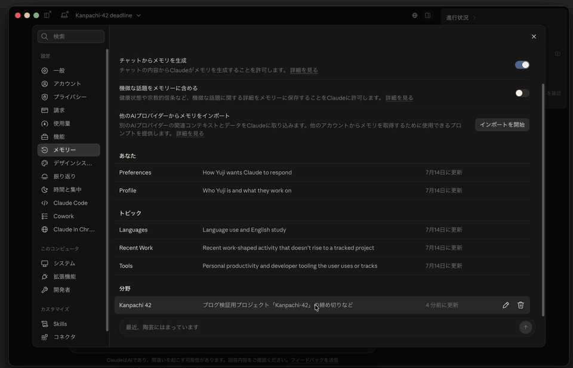Open the Privacy (プライバシー) settings
Screen dimensions: 573x368
(x=68, y=97)
